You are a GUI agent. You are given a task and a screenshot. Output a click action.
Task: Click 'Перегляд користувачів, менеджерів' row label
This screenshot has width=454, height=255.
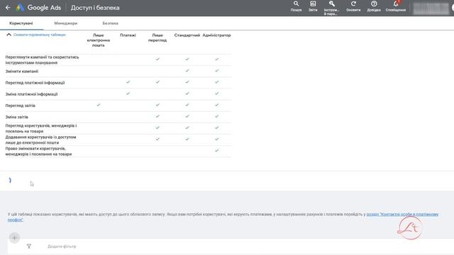click(41, 128)
